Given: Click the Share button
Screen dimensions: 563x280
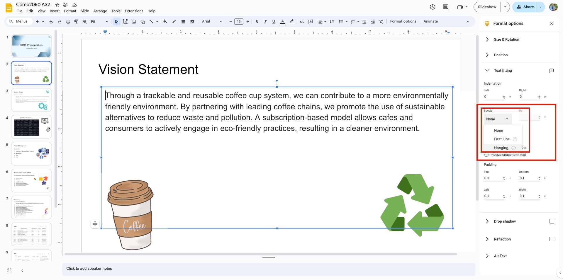Looking at the screenshot, I should (525, 7).
